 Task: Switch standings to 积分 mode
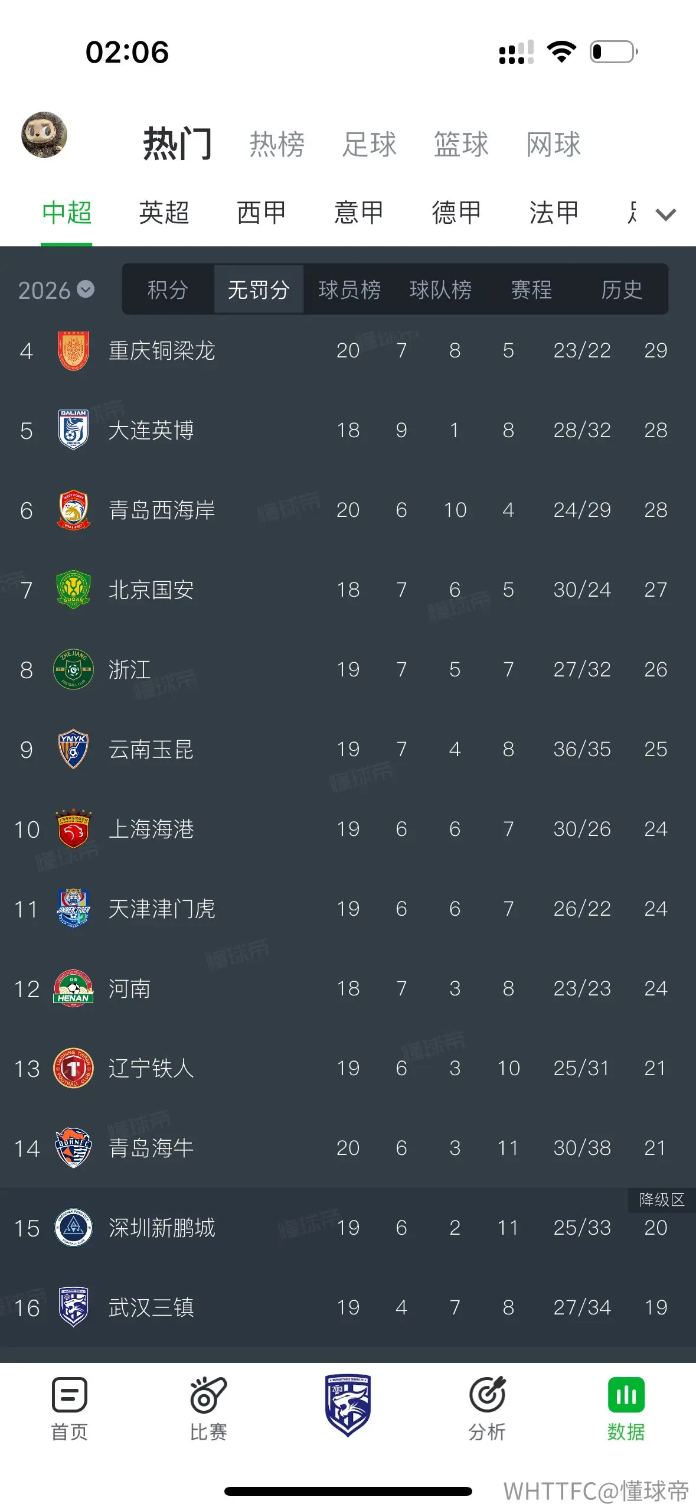coord(168,289)
